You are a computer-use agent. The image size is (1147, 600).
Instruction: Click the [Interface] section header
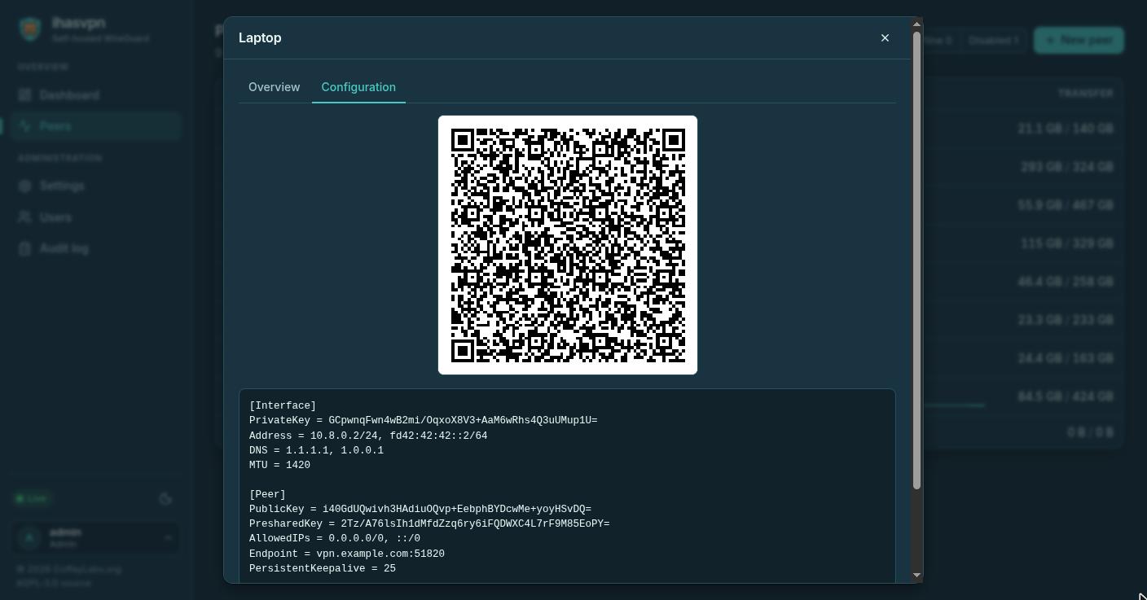[x=283, y=405]
